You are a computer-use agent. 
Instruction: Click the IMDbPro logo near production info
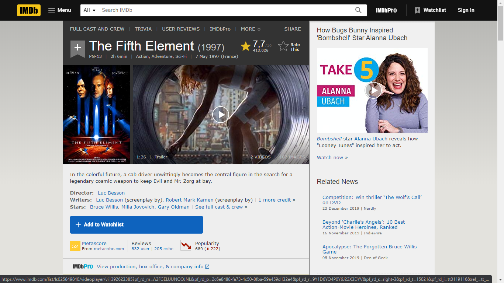(x=83, y=266)
